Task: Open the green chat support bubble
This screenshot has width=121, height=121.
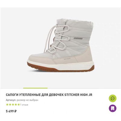Action: tap(113, 98)
